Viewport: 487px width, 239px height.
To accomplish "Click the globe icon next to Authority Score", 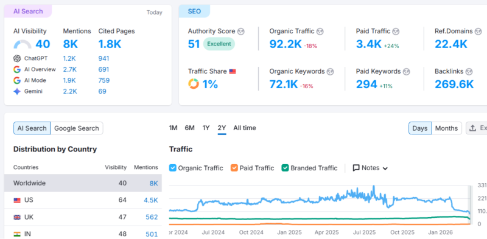I will [x=240, y=32].
